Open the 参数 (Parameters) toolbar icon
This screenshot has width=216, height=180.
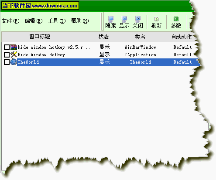point(176,22)
